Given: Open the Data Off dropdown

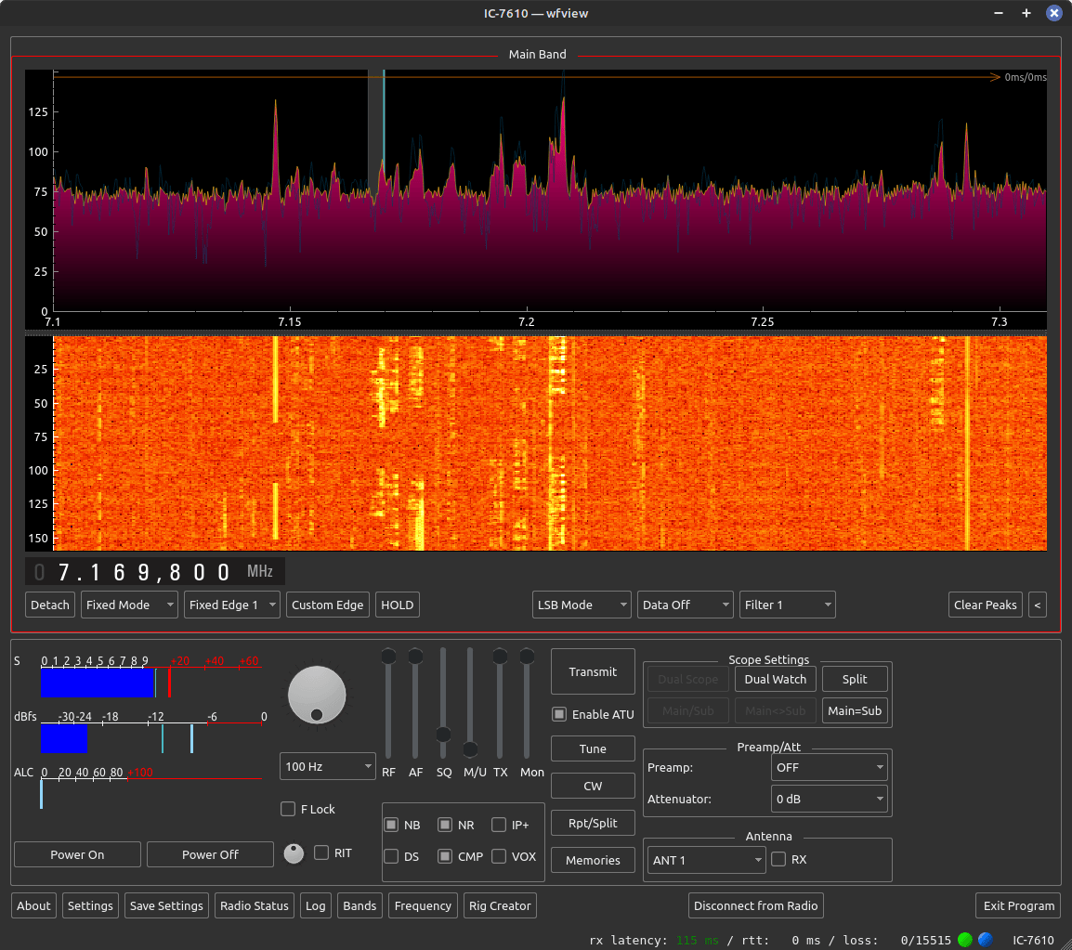Looking at the screenshot, I should pyautogui.click(x=685, y=605).
